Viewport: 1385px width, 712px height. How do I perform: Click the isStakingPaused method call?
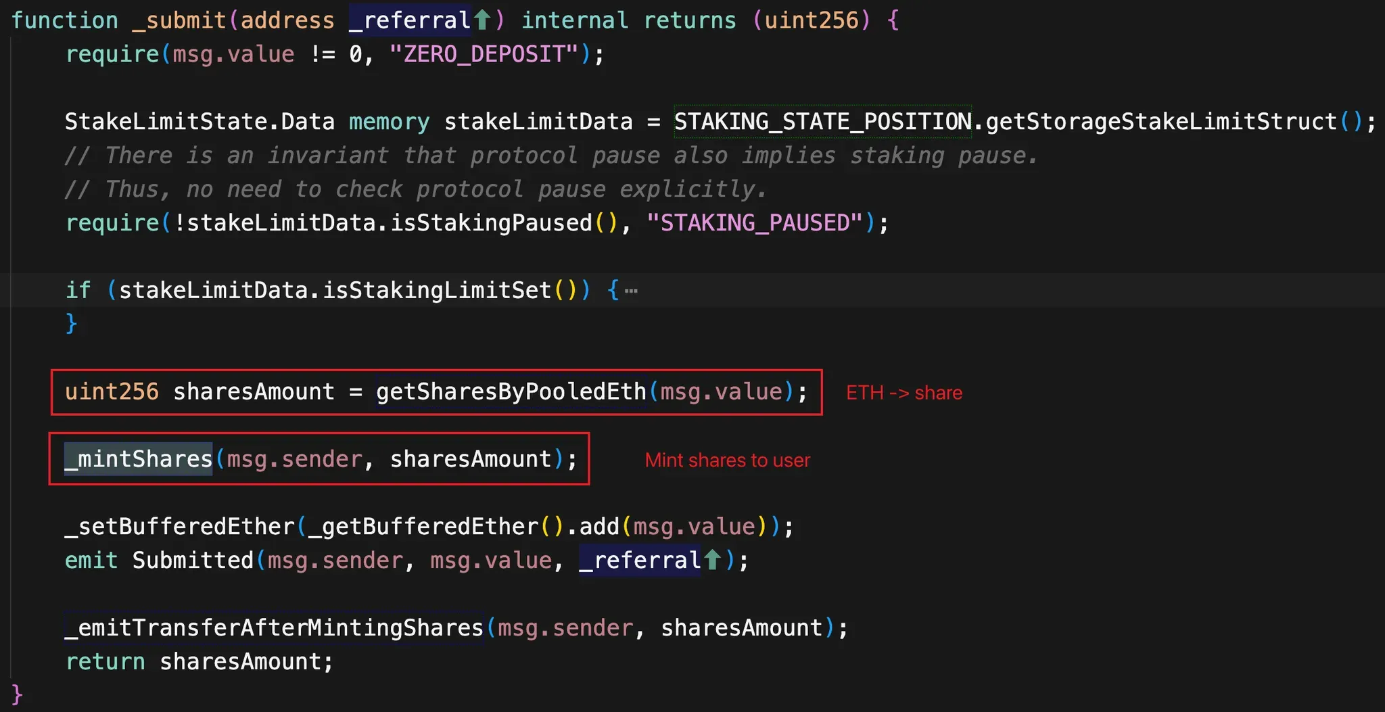pos(492,223)
